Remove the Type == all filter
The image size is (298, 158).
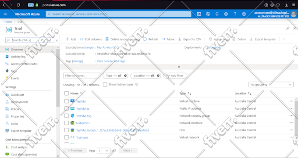125,75
